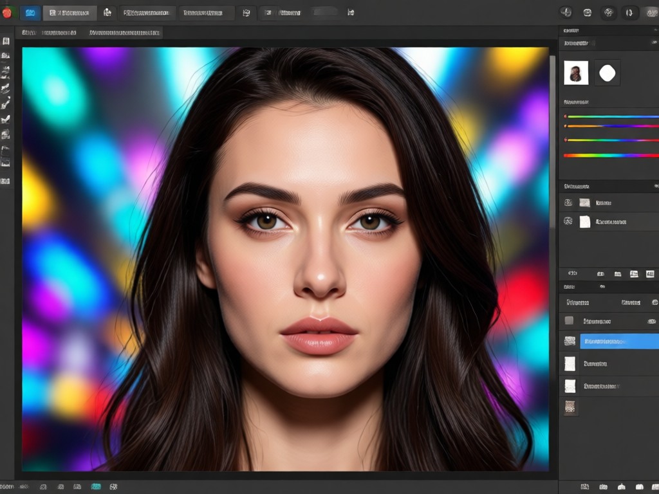
Task: Click the portrait thumbnail in the right panel
Action: [576, 73]
